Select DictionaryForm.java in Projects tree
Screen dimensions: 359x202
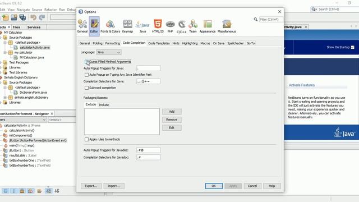(33, 93)
